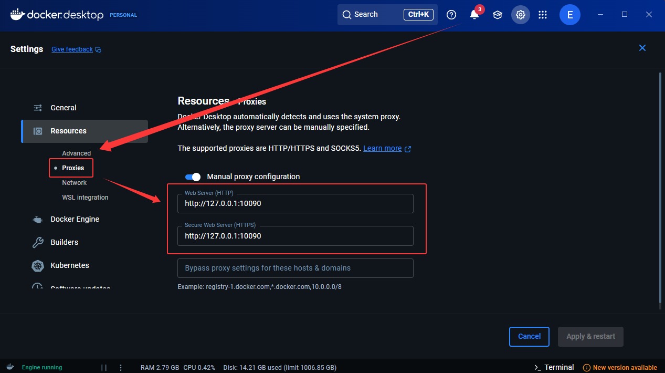The width and height of the screenshot is (665, 373).
Task: Click the Bypass proxy settings input field
Action: [x=295, y=268]
